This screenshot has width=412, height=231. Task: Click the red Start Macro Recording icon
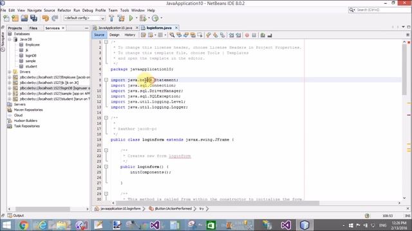pyautogui.click(x=247, y=35)
